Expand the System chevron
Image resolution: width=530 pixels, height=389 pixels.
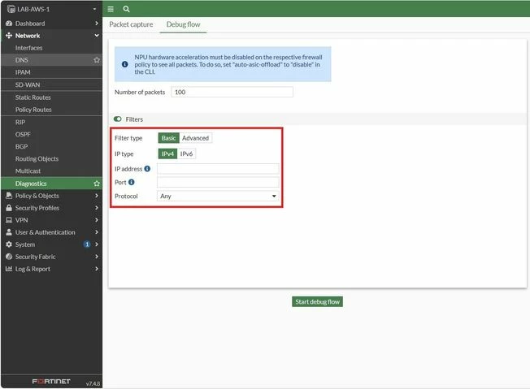point(97,244)
